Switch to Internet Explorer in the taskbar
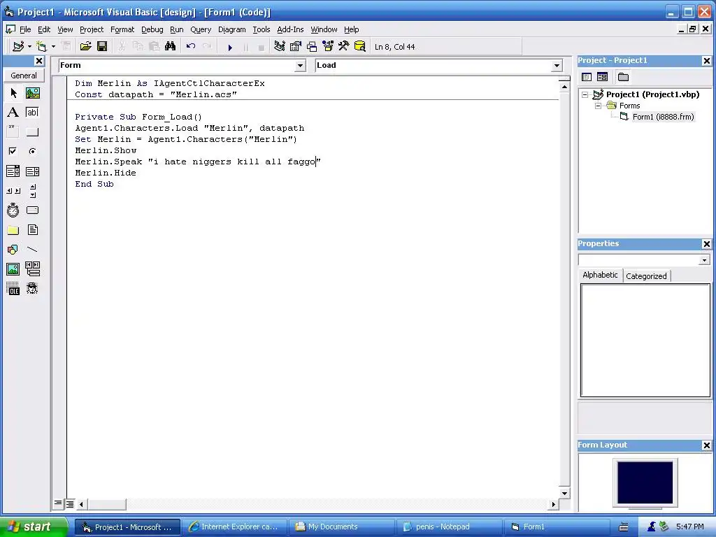Screen dimensions: 716x537 [234, 527]
